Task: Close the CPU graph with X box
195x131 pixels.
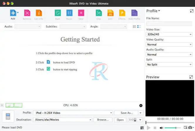Action: [x=2, y=105]
